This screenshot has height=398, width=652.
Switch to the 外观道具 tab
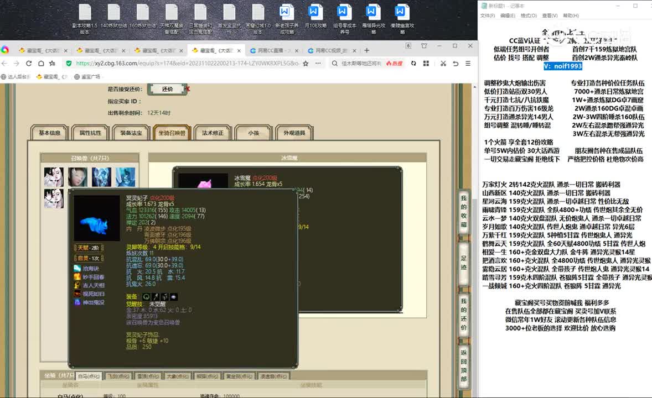tap(294, 133)
